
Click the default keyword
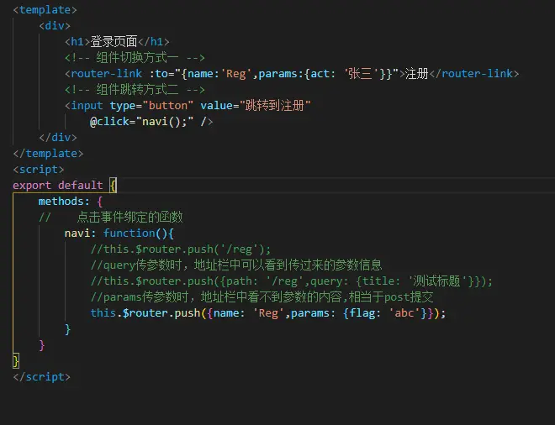coord(81,186)
